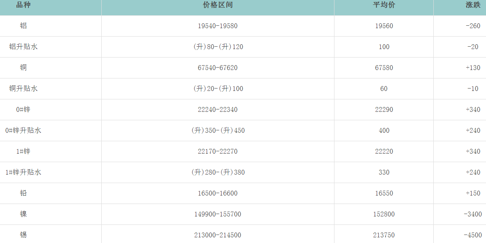Click the 0#锌 variety name
This screenshot has width=486, height=243.
pyautogui.click(x=23, y=109)
